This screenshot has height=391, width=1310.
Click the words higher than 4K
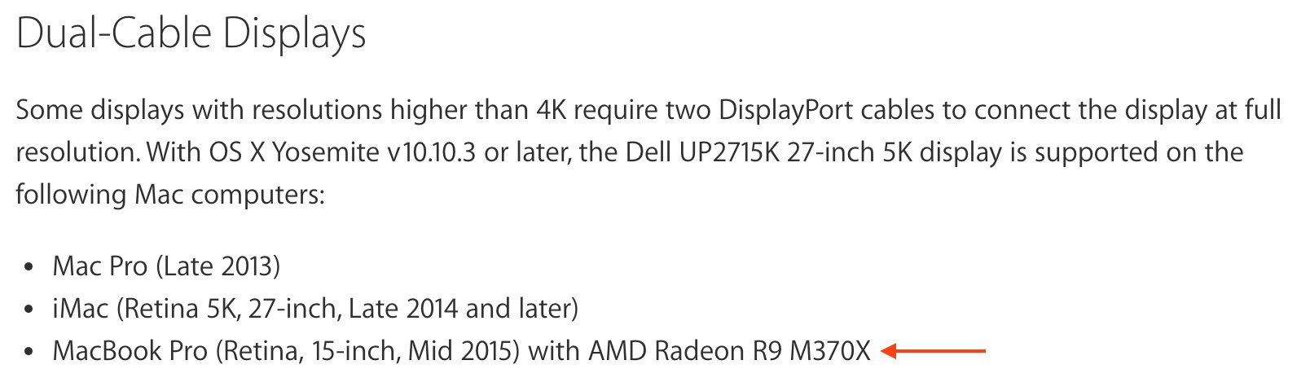478,110
